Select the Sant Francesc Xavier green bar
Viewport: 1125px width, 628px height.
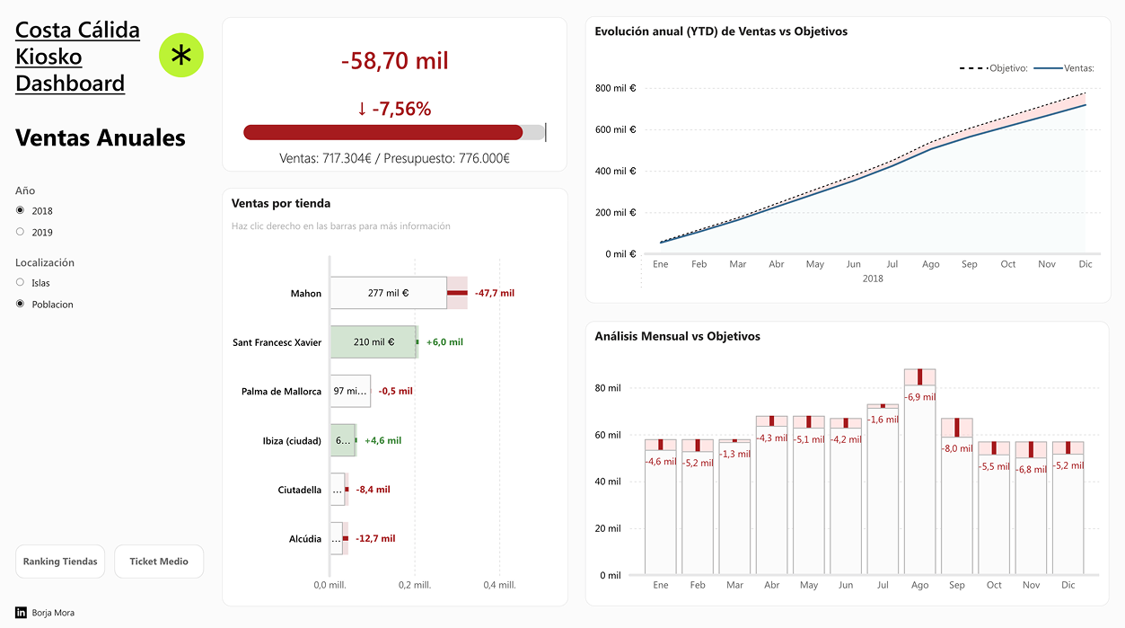click(373, 342)
